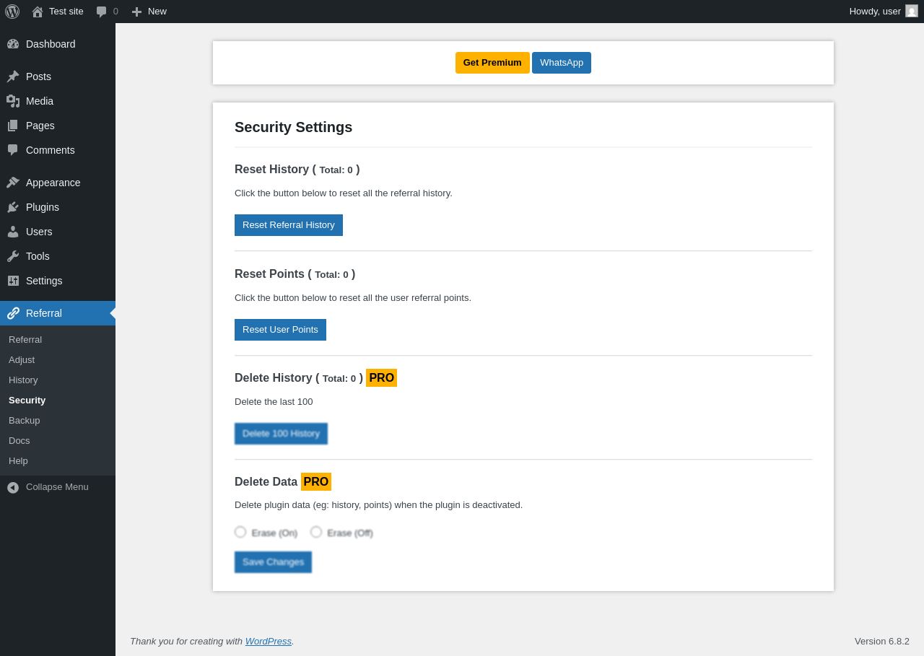Screen dimensions: 924x656
Task: Click Howdy, user account text
Action: [x=875, y=12]
